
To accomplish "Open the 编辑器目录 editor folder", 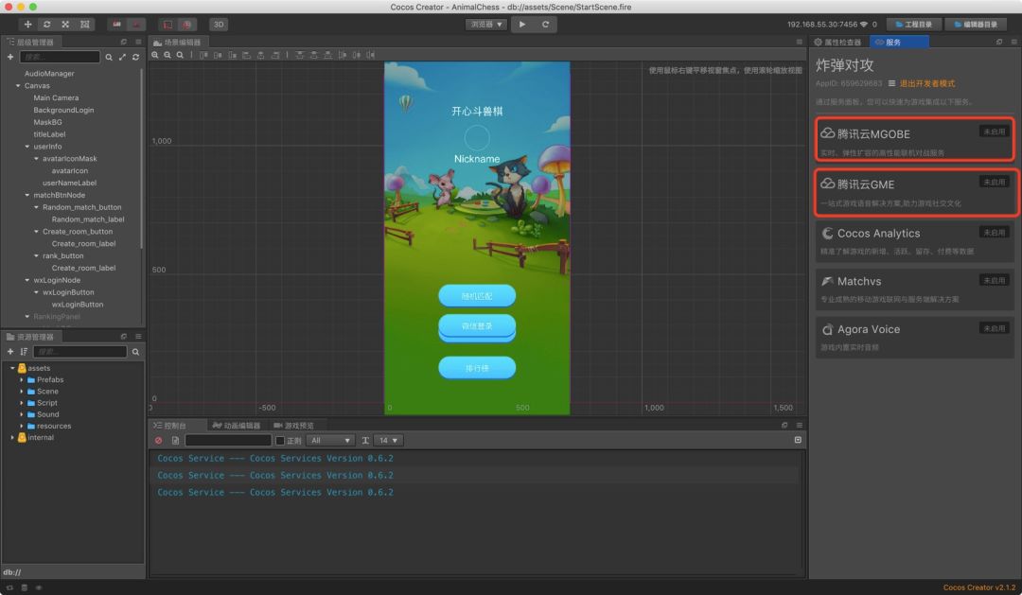I will pos(975,24).
